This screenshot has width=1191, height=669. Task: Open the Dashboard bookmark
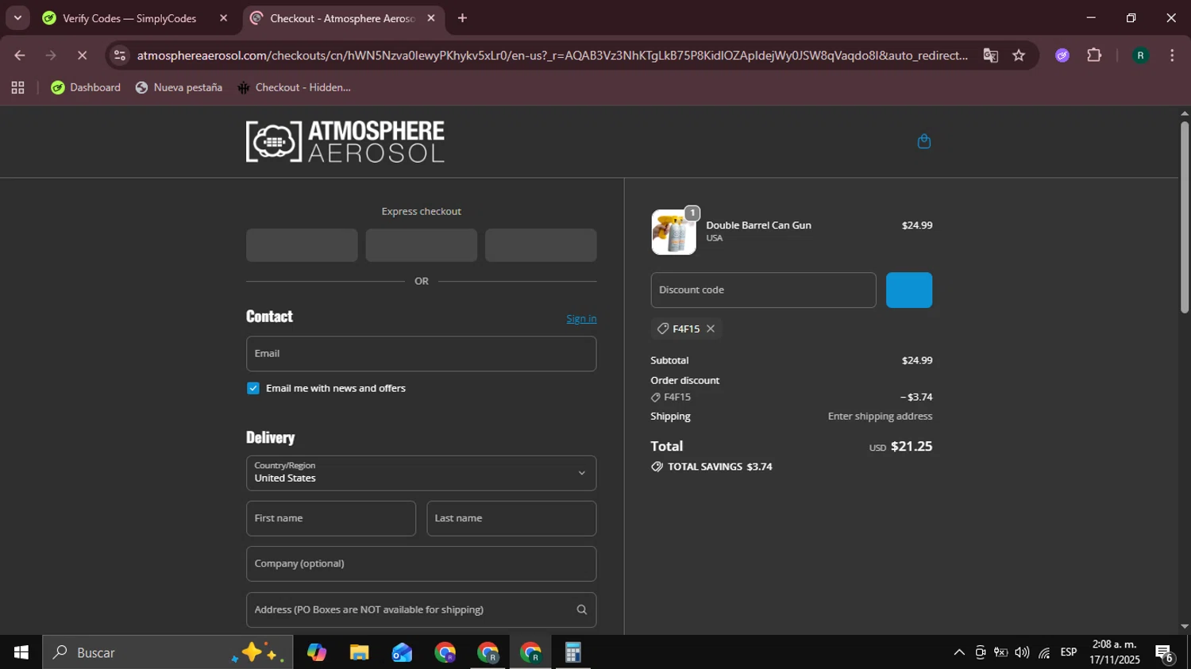point(86,88)
